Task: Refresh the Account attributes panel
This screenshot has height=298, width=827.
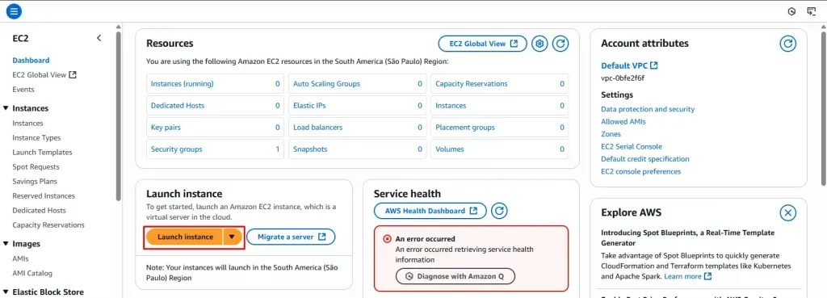Action: 788,44
